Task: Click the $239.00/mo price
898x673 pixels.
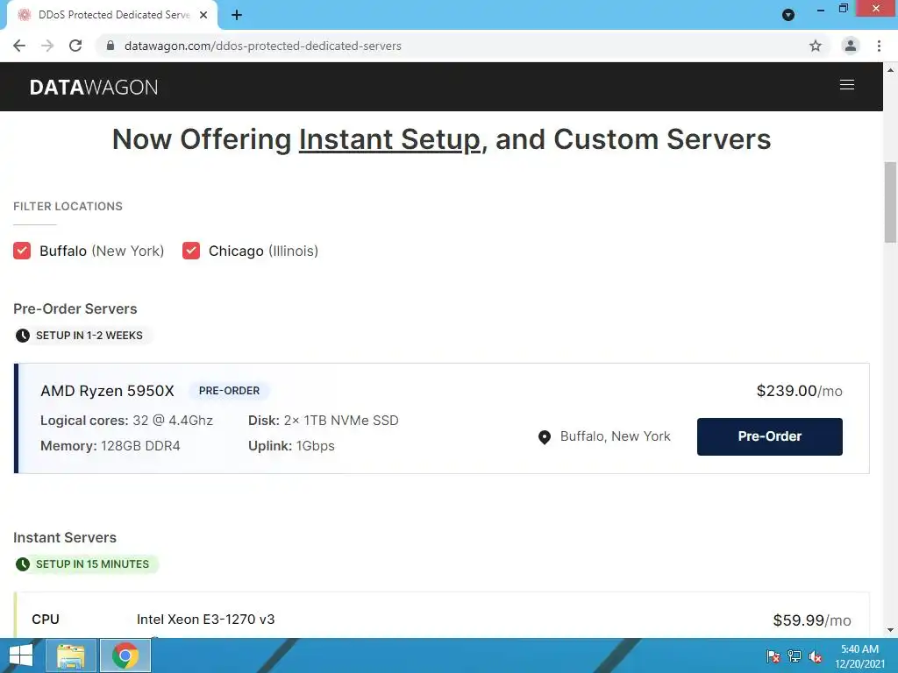Action: 799,391
